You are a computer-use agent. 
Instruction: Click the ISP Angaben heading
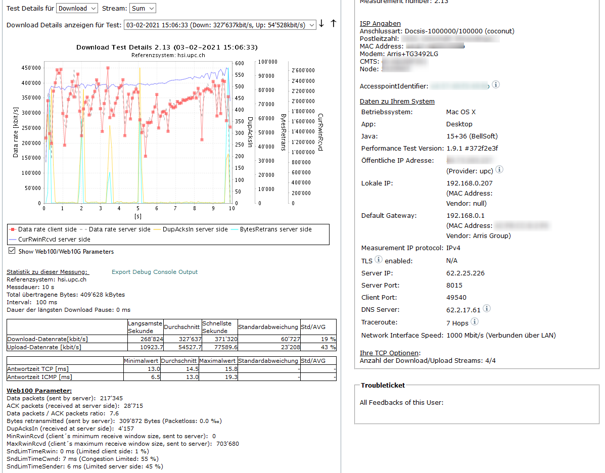[x=380, y=23]
